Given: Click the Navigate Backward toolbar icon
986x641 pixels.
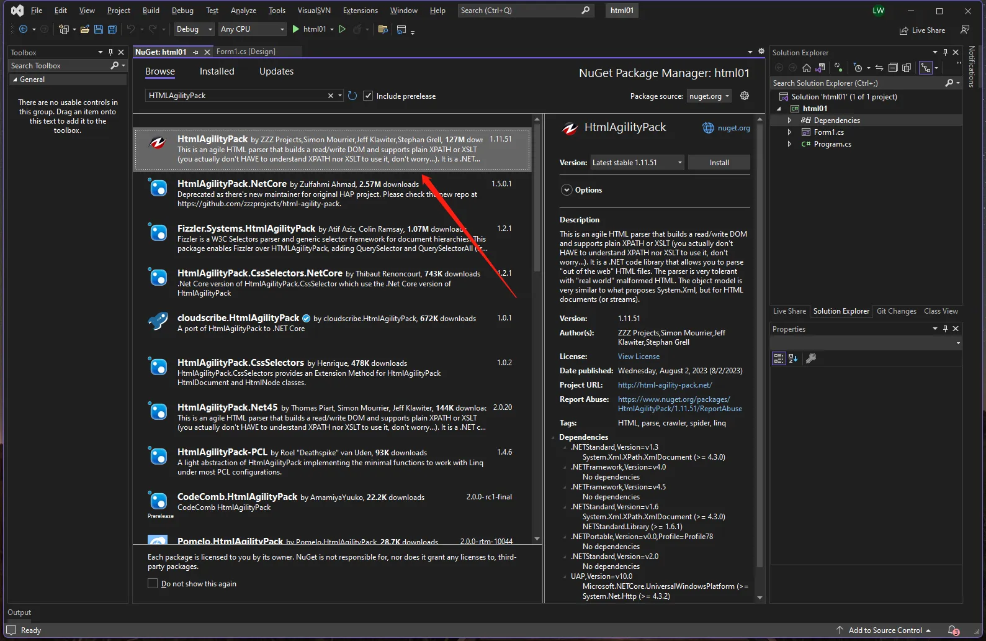Looking at the screenshot, I should tap(23, 29).
